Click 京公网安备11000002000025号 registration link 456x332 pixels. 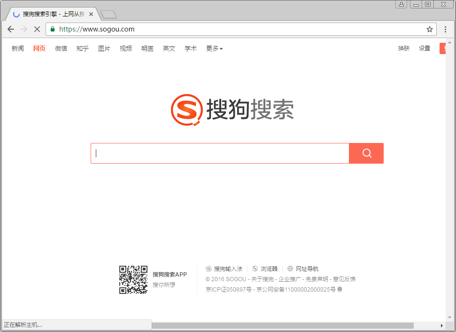296,290
